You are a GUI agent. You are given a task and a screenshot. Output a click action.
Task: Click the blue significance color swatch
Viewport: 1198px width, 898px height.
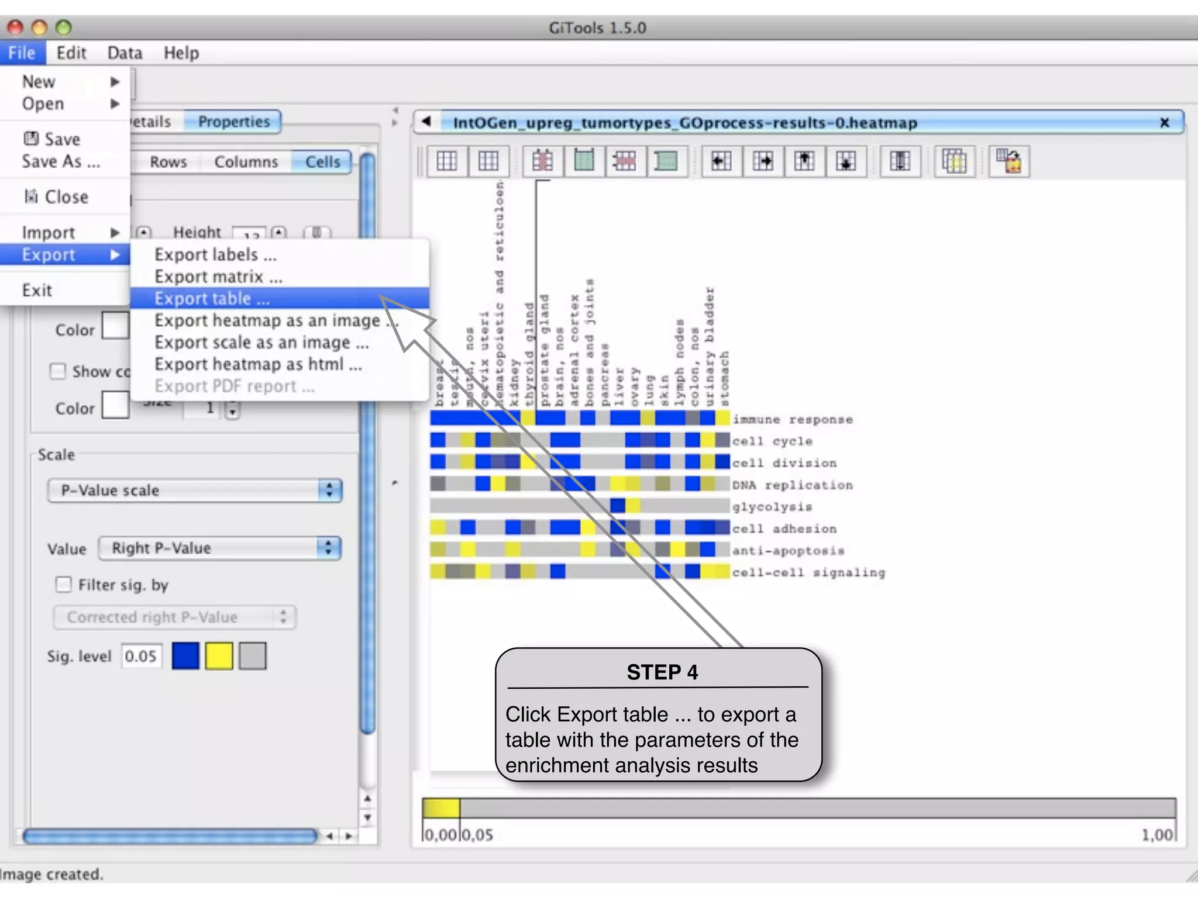(x=185, y=656)
